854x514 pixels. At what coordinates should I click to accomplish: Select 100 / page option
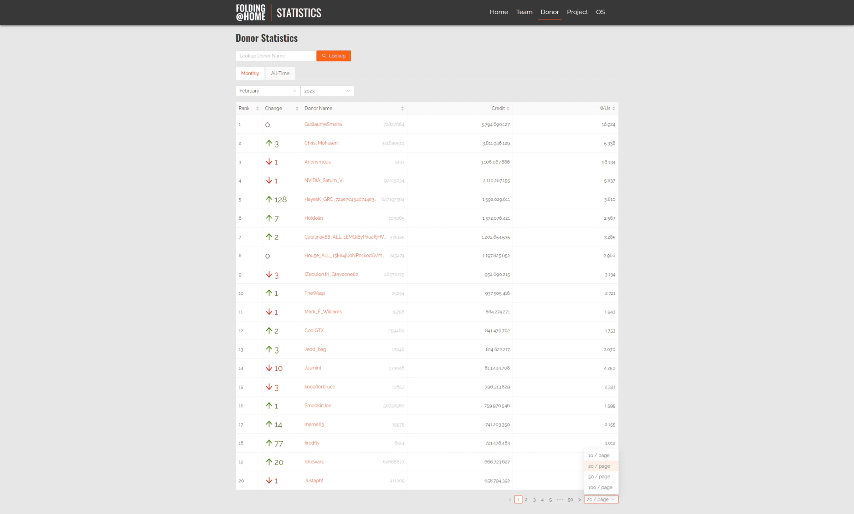[x=600, y=488]
